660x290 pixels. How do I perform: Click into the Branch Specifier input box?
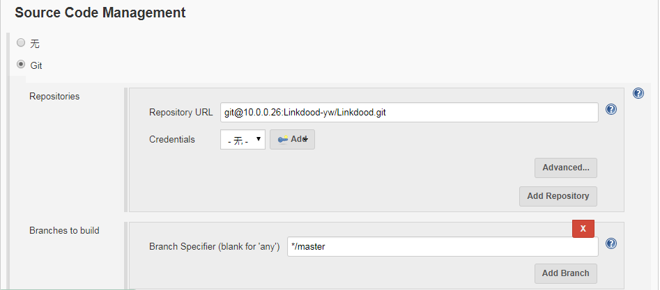click(x=443, y=247)
